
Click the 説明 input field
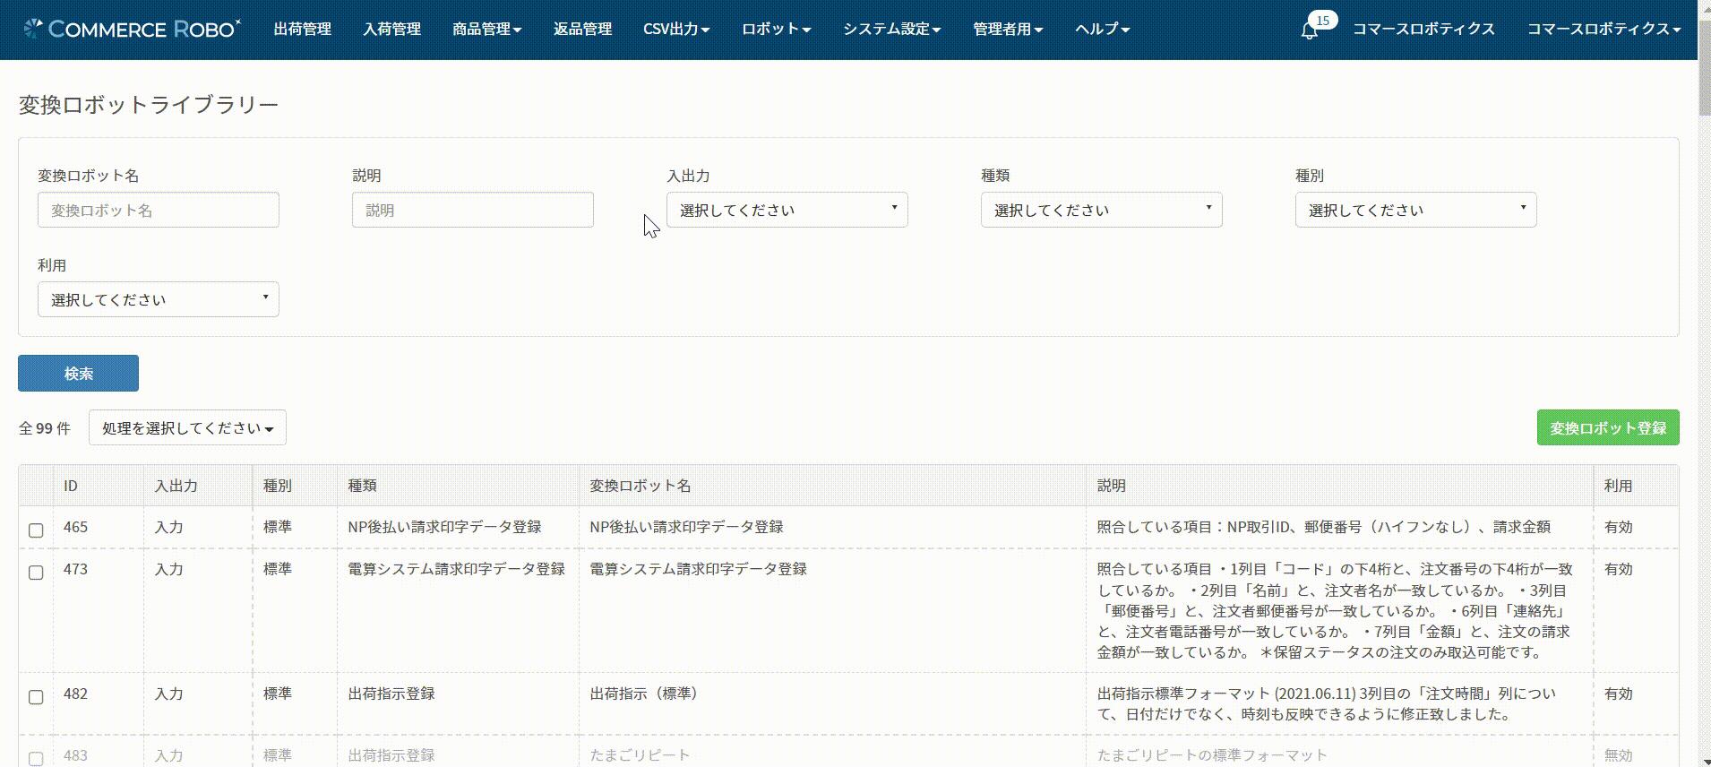point(472,210)
